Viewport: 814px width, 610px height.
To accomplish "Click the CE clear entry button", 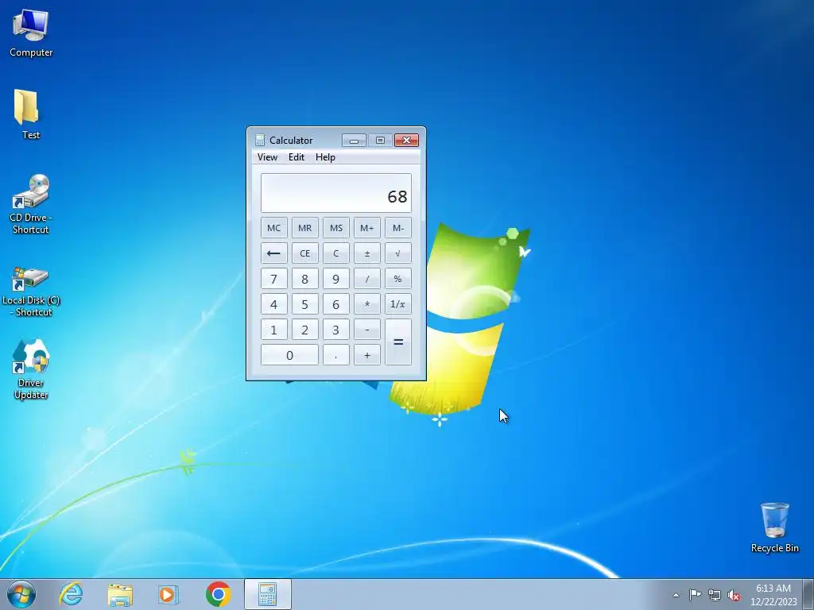I will (304, 253).
